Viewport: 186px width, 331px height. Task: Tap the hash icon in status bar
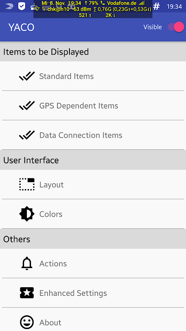point(157,6)
